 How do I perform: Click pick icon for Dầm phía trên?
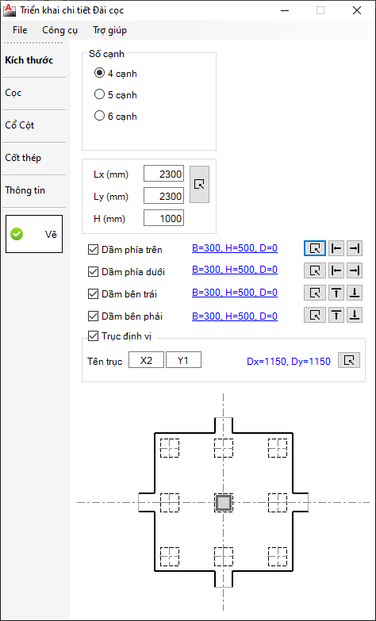click(x=315, y=248)
